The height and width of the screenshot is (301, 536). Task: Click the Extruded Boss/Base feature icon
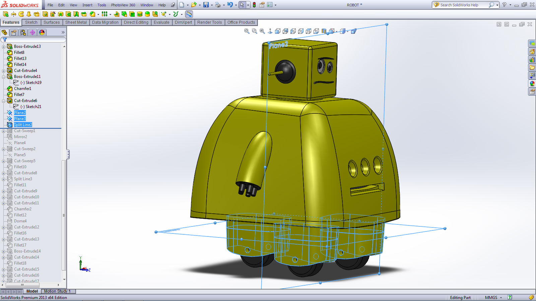click(5, 14)
